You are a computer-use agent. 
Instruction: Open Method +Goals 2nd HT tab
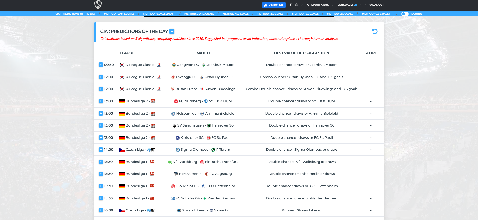[x=159, y=14]
